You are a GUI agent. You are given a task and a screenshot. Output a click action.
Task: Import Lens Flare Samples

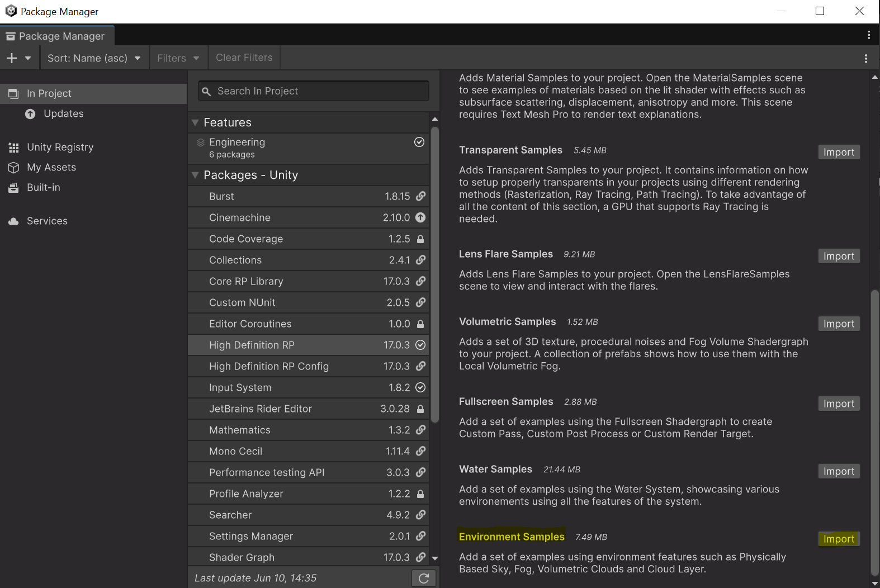tap(839, 256)
